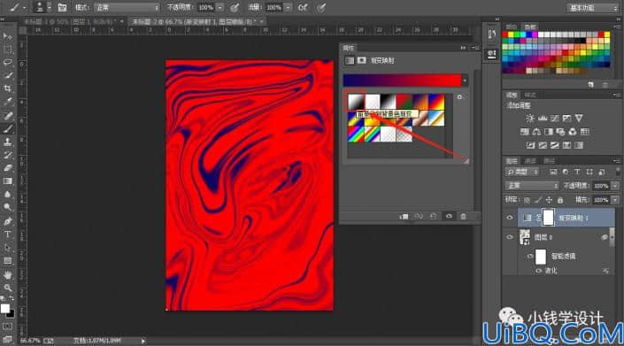Open gradient picker dropdown arrow
This screenshot has width=624, height=346.
tap(465, 81)
